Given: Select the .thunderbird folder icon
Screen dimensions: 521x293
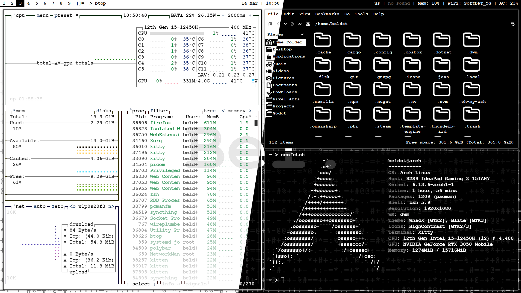Looking at the screenshot, I should [x=442, y=114].
